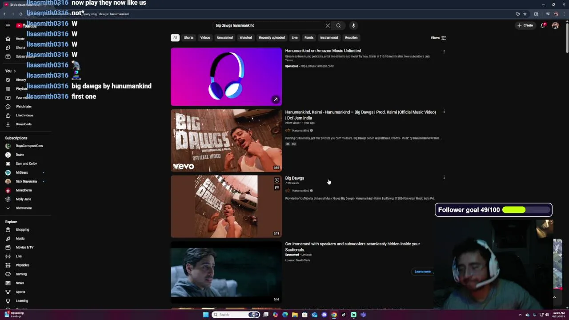569x320 pixels.
Task: Open Shopping in Explore section
Action: [x=17, y=230]
